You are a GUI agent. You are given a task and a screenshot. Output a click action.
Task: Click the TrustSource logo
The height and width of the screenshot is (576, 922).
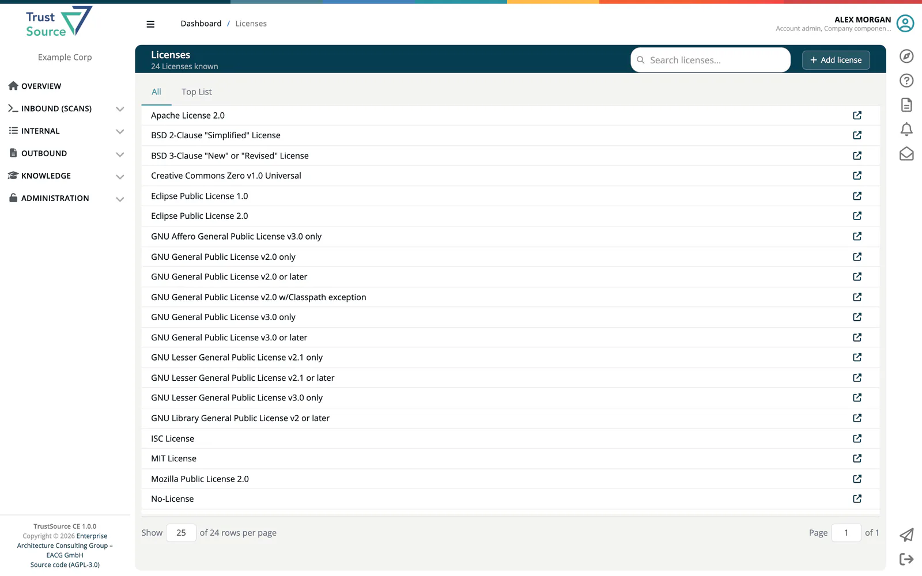tap(59, 22)
